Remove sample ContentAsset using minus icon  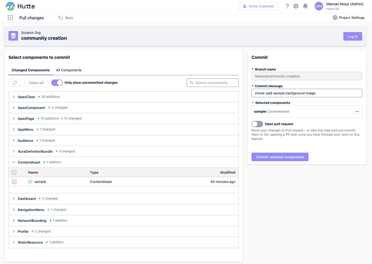tap(357, 112)
